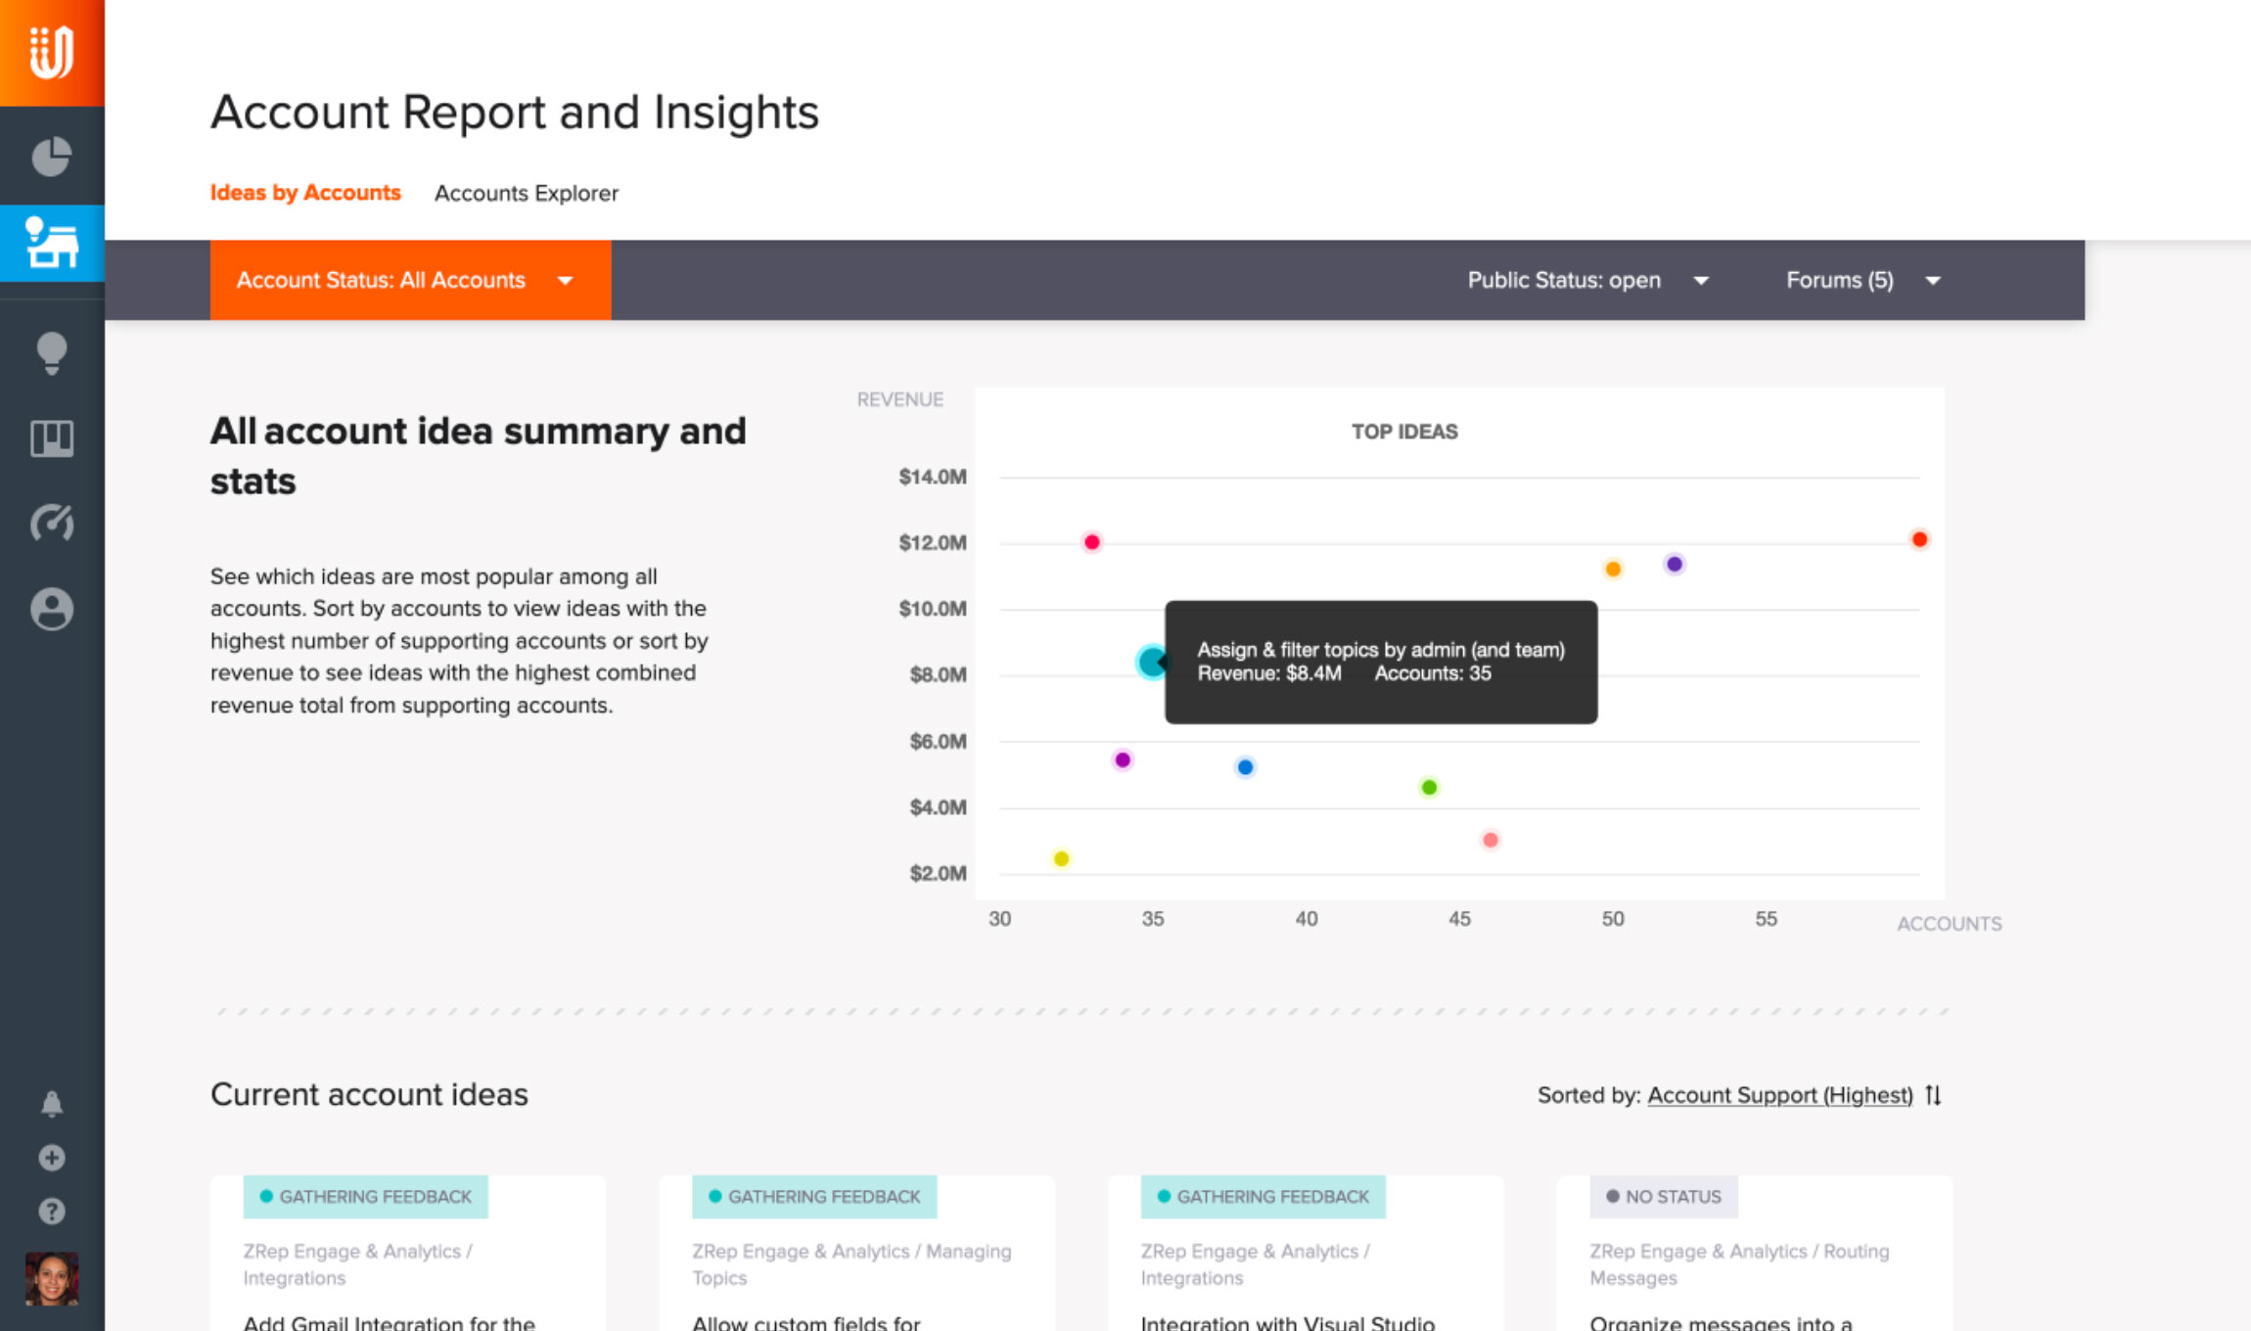This screenshot has height=1331, width=2251.
Task: Click the red data point on chart
Action: click(1919, 539)
